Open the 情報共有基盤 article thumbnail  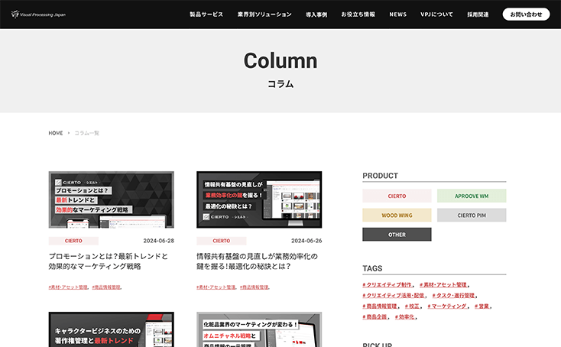(x=259, y=199)
